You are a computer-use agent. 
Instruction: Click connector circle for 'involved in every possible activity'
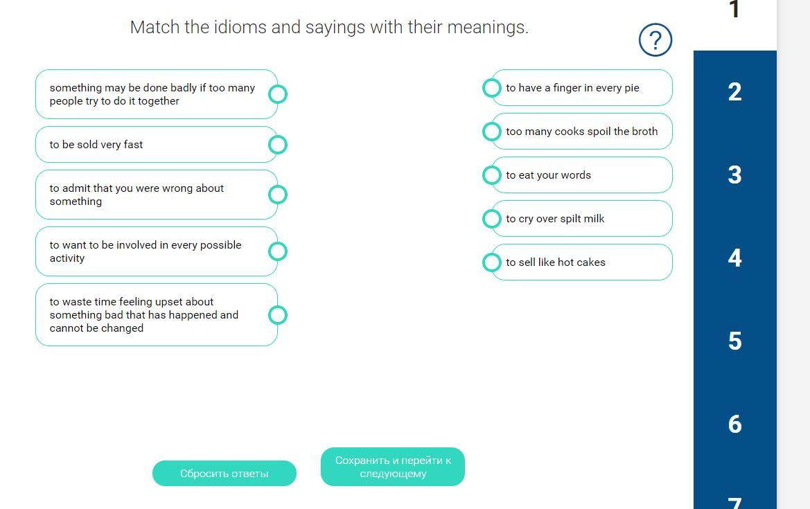(x=278, y=251)
